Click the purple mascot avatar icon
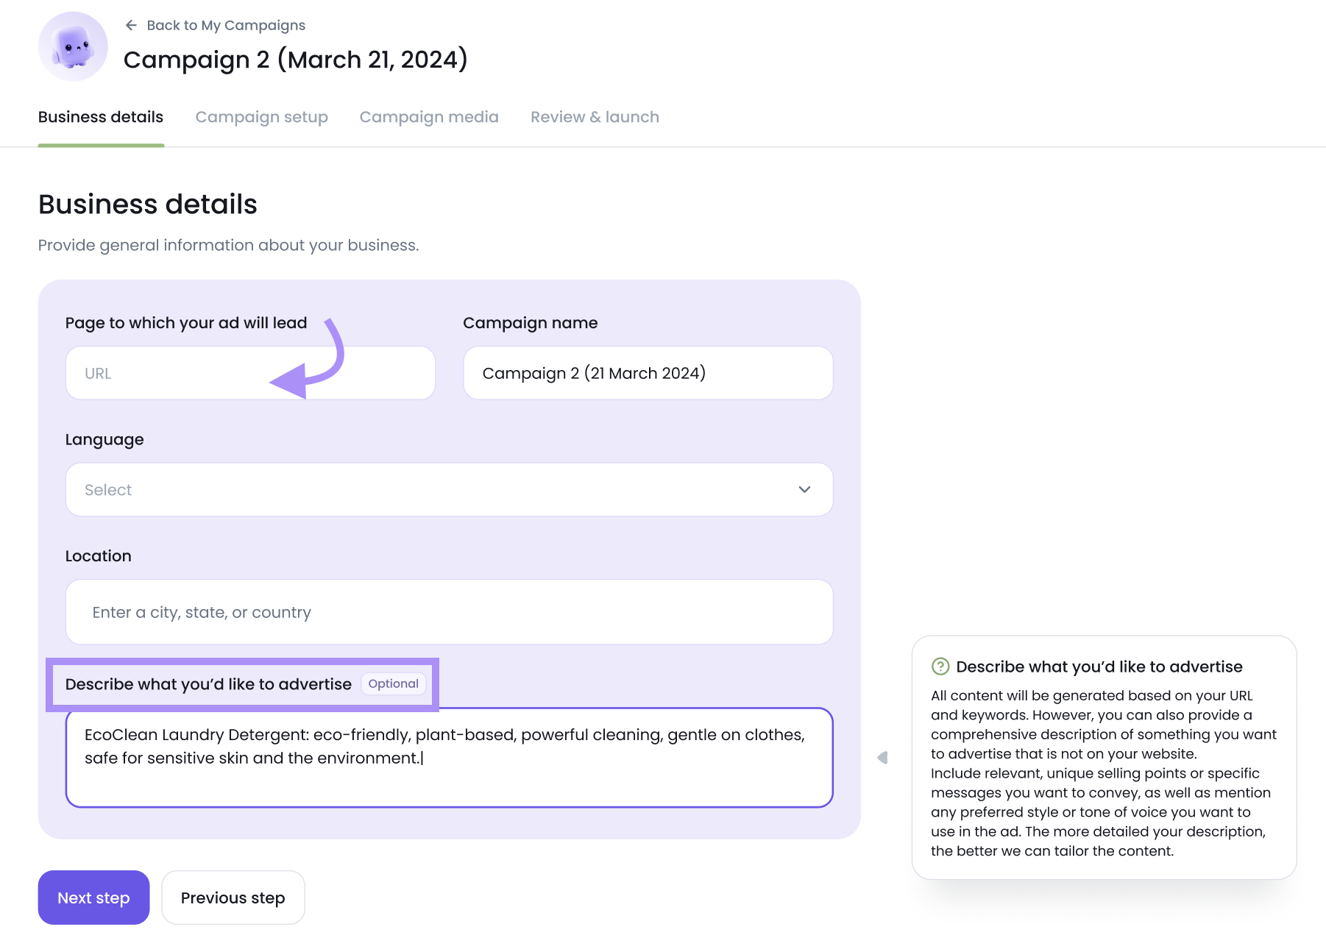Image resolution: width=1326 pixels, height=952 pixels. pyautogui.click(x=73, y=46)
